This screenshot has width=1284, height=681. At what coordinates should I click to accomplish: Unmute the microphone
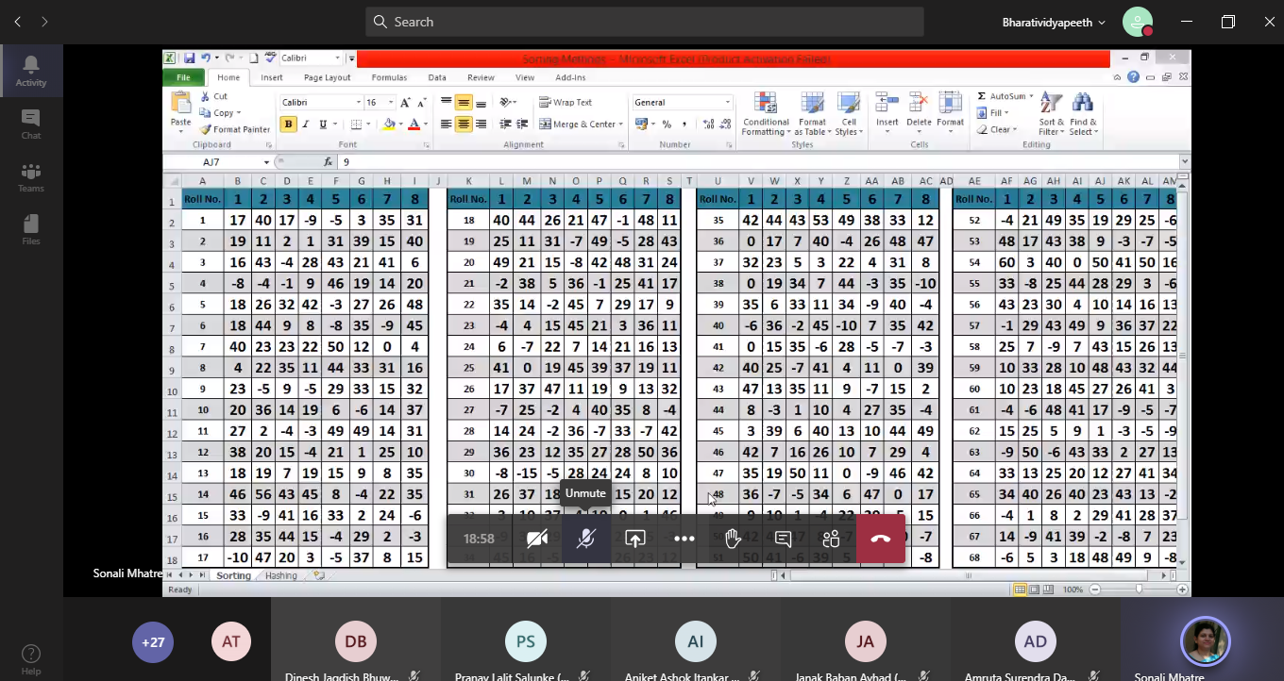click(x=586, y=539)
